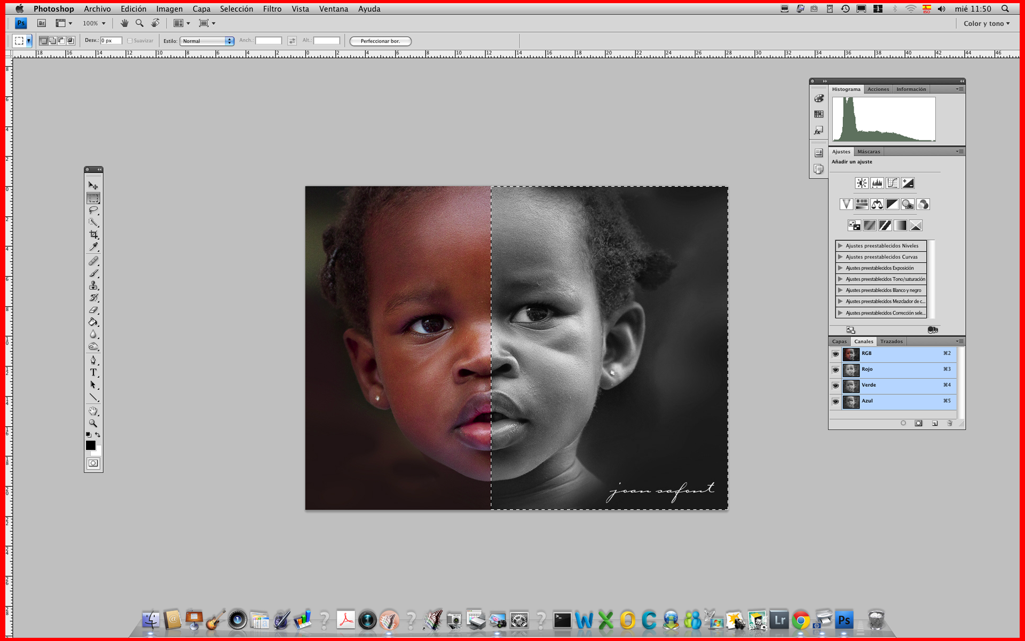The width and height of the screenshot is (1025, 641).
Task: Click the Perfeccionar bor. button
Action: point(380,41)
